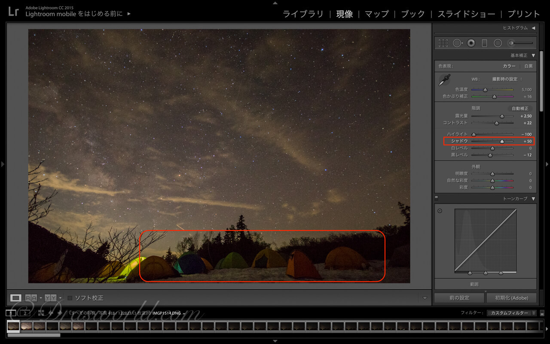Select the Red Eye Correction tool
The height and width of the screenshot is (344, 550).
click(471, 43)
